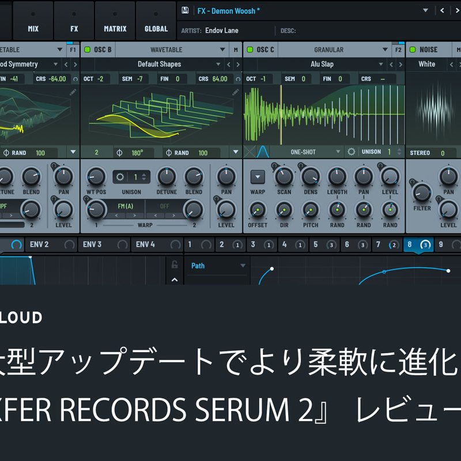461x461 pixels.
Task: Select next wavetable for Default Shapes
Action: 237,65
